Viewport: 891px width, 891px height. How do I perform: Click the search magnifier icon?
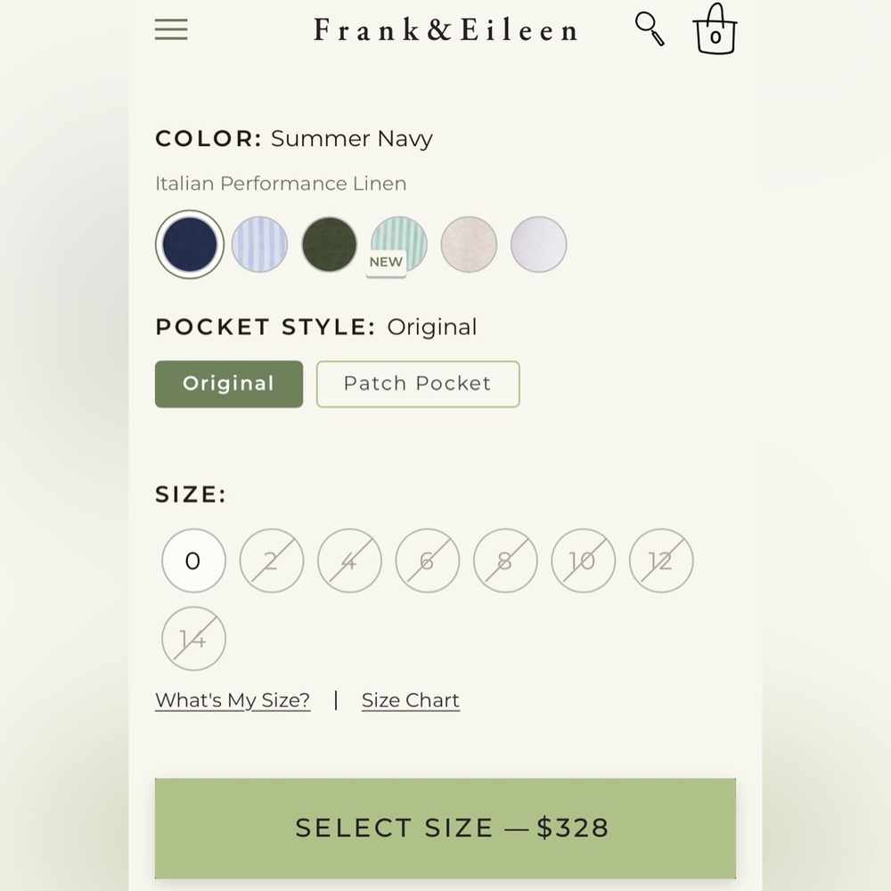click(x=650, y=29)
